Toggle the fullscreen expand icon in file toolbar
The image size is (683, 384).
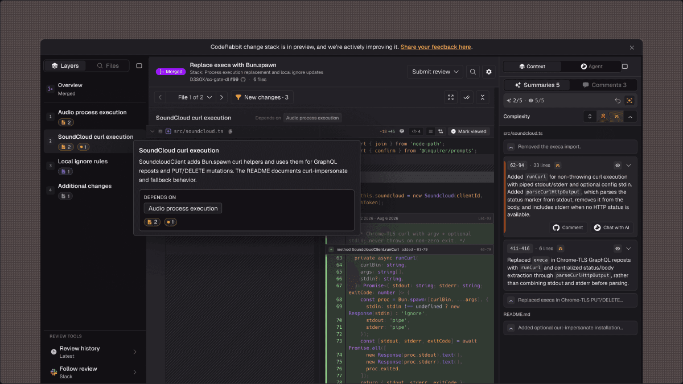point(451,97)
